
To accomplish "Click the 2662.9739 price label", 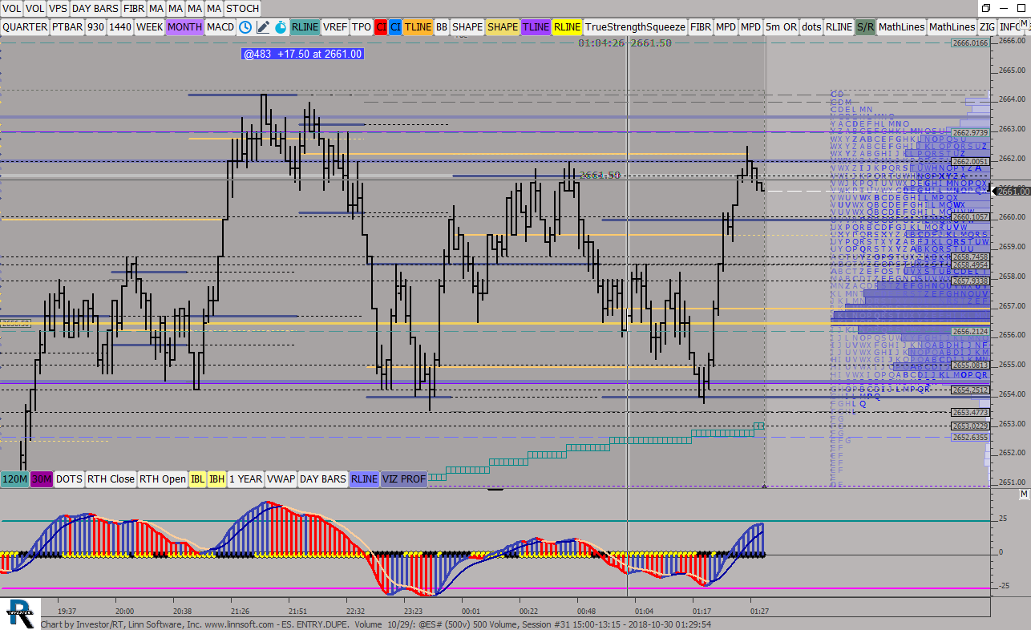I will (971, 132).
